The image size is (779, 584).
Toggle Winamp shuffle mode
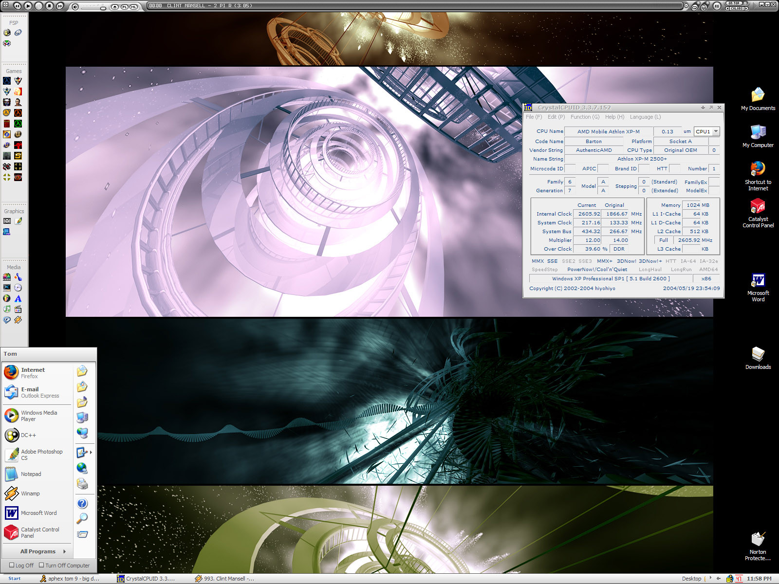click(x=704, y=7)
